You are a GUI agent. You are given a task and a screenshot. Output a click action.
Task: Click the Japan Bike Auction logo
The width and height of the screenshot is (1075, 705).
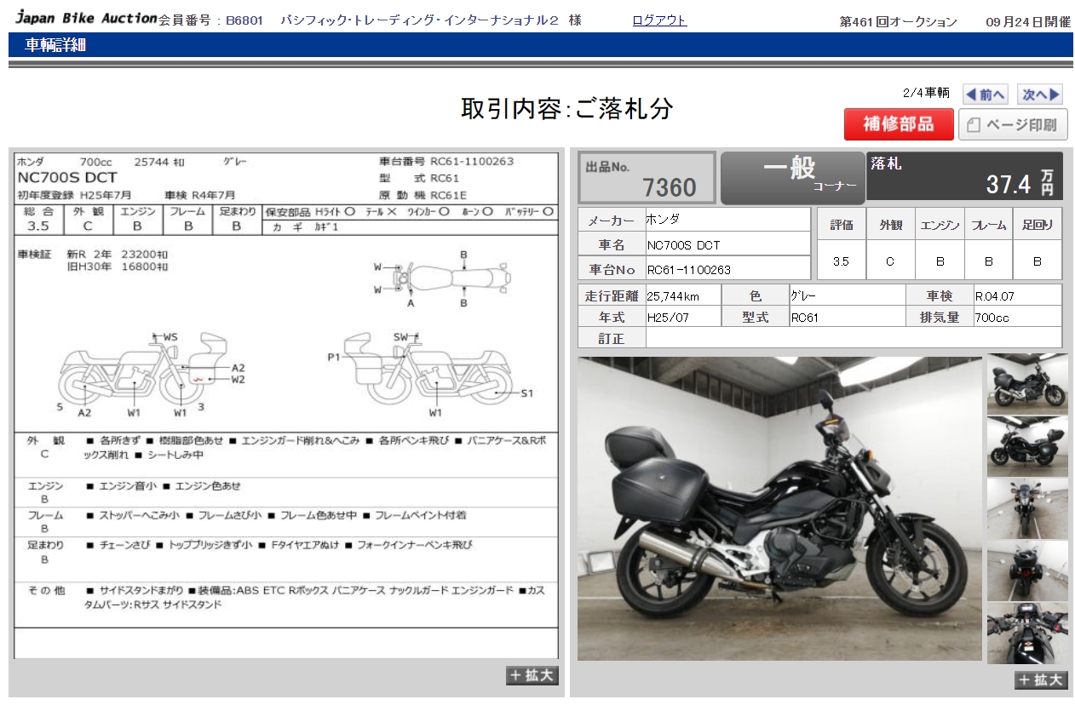click(x=86, y=18)
